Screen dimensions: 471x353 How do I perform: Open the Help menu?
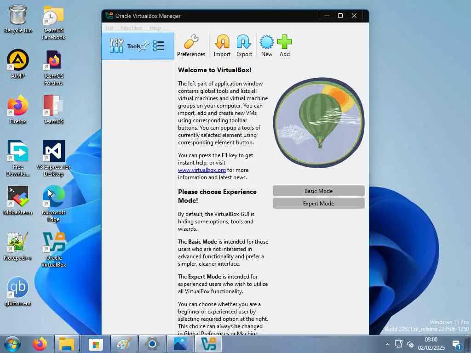155,28
